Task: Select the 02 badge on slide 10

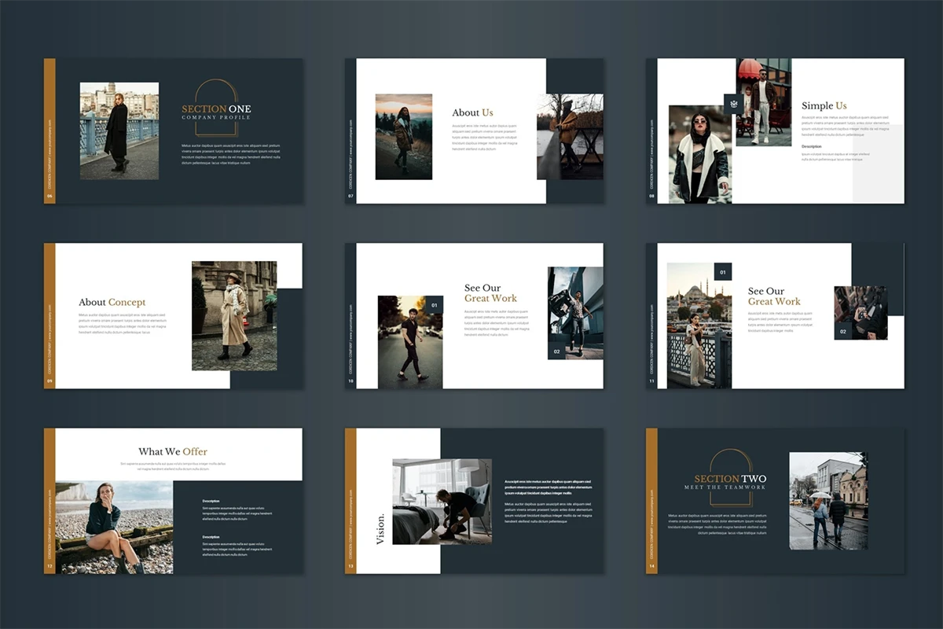Action: [557, 351]
